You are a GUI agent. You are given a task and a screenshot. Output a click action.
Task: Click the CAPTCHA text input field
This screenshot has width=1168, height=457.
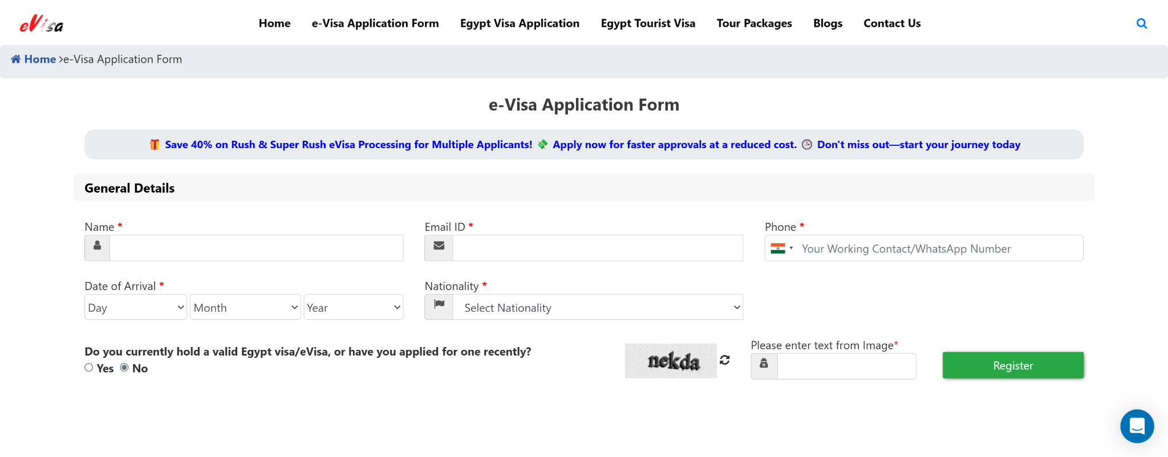(x=846, y=366)
